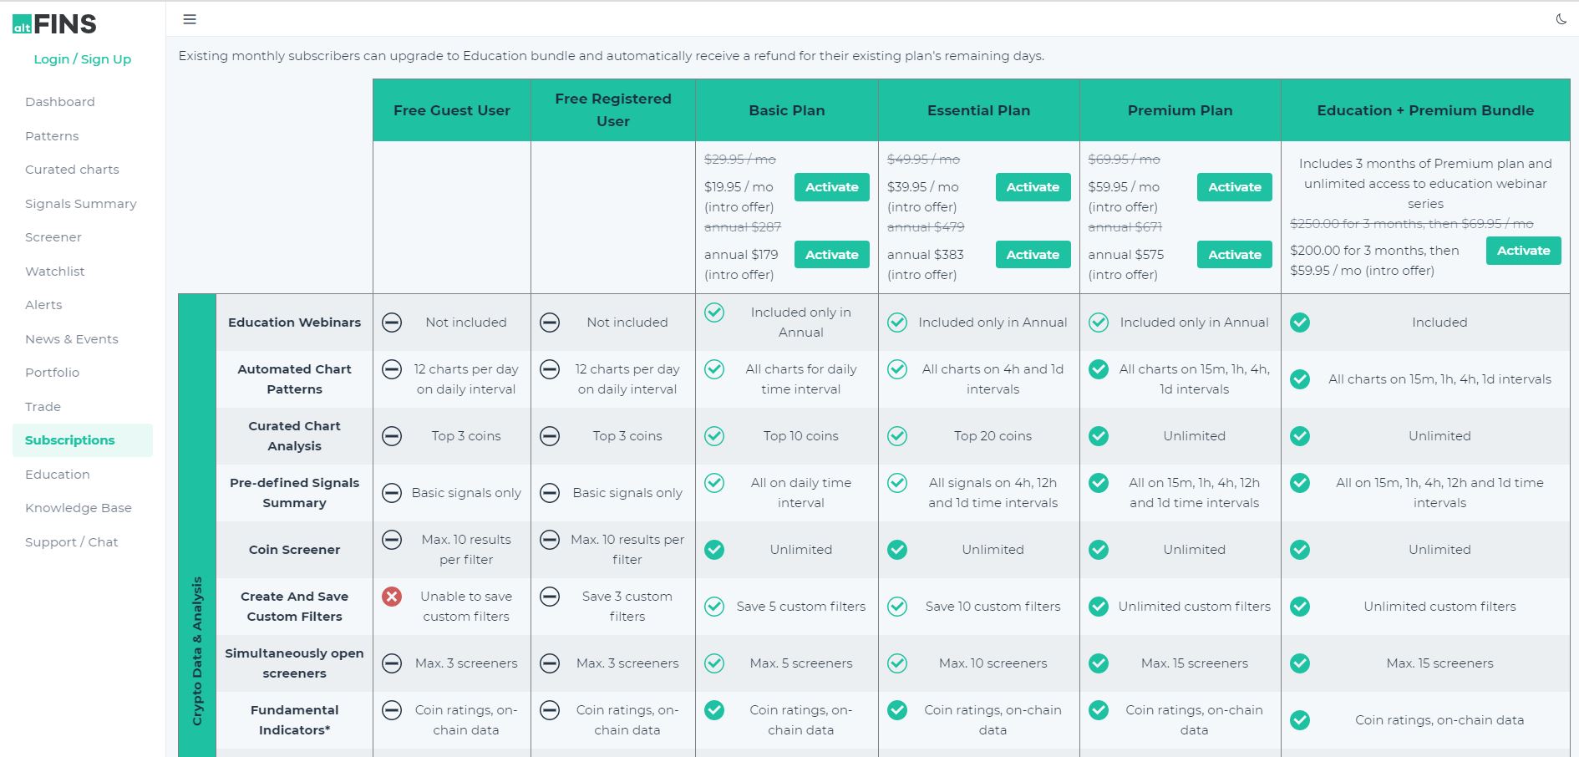Click the Essential Plan column header
Image resolution: width=1579 pixels, height=757 pixels.
tap(978, 110)
